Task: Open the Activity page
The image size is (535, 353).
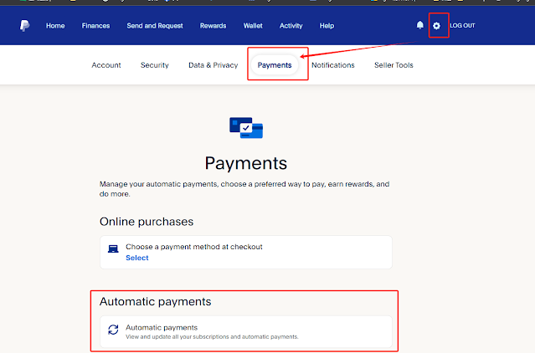Action: pyautogui.click(x=291, y=26)
